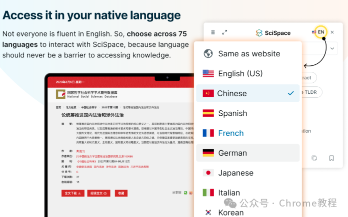
Task: Pick German from language list
Action: click(x=248, y=153)
